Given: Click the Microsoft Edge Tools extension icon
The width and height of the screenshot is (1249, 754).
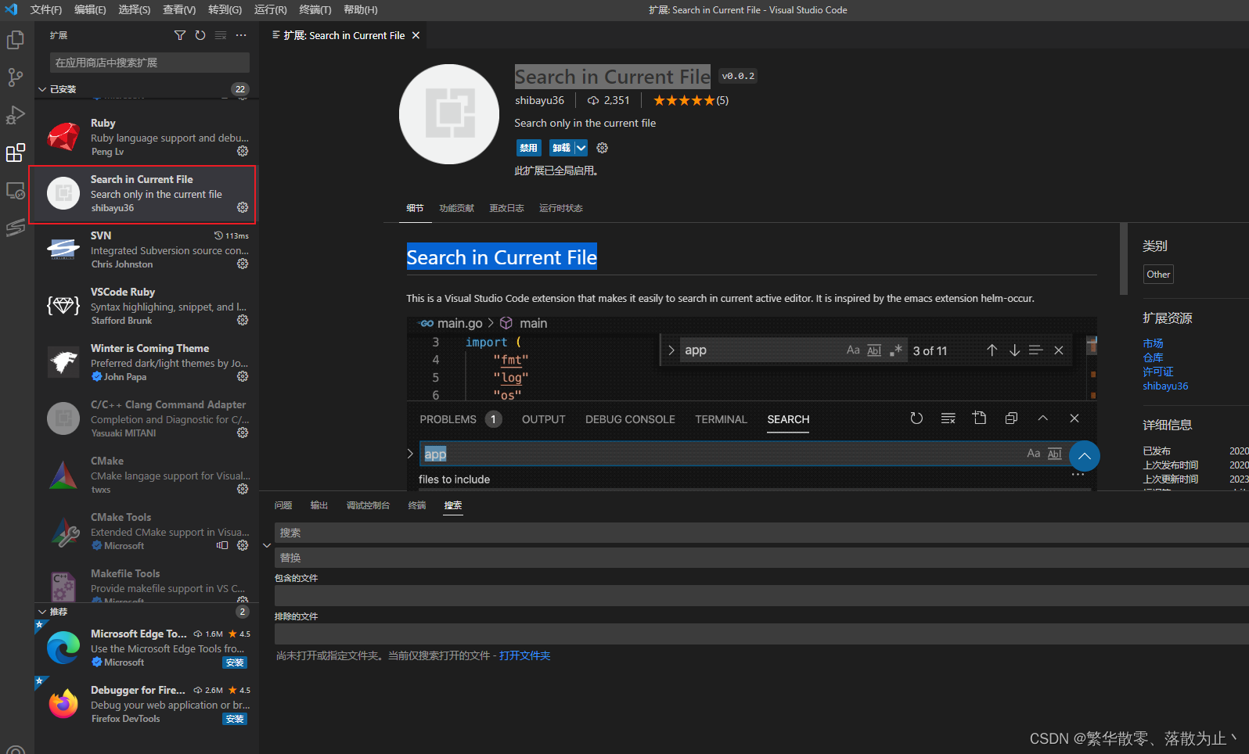Looking at the screenshot, I should coord(63,648).
